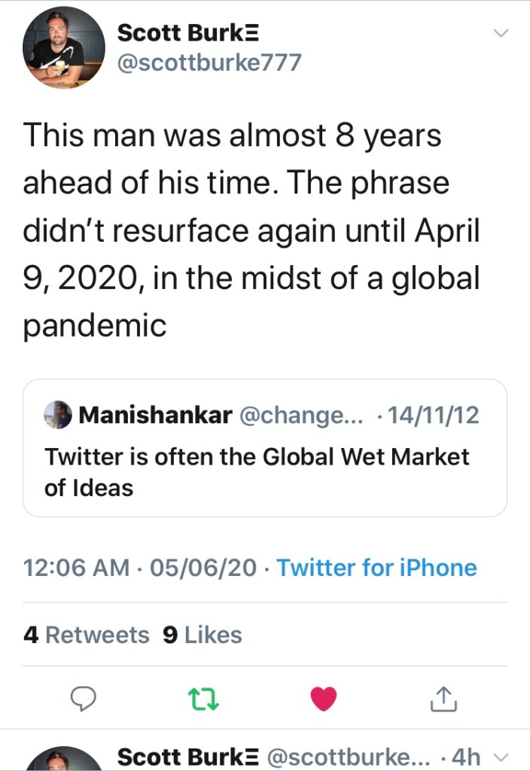Tap the 12:06 AM timestamp
The height and width of the screenshot is (771, 530).
[x=75, y=567]
